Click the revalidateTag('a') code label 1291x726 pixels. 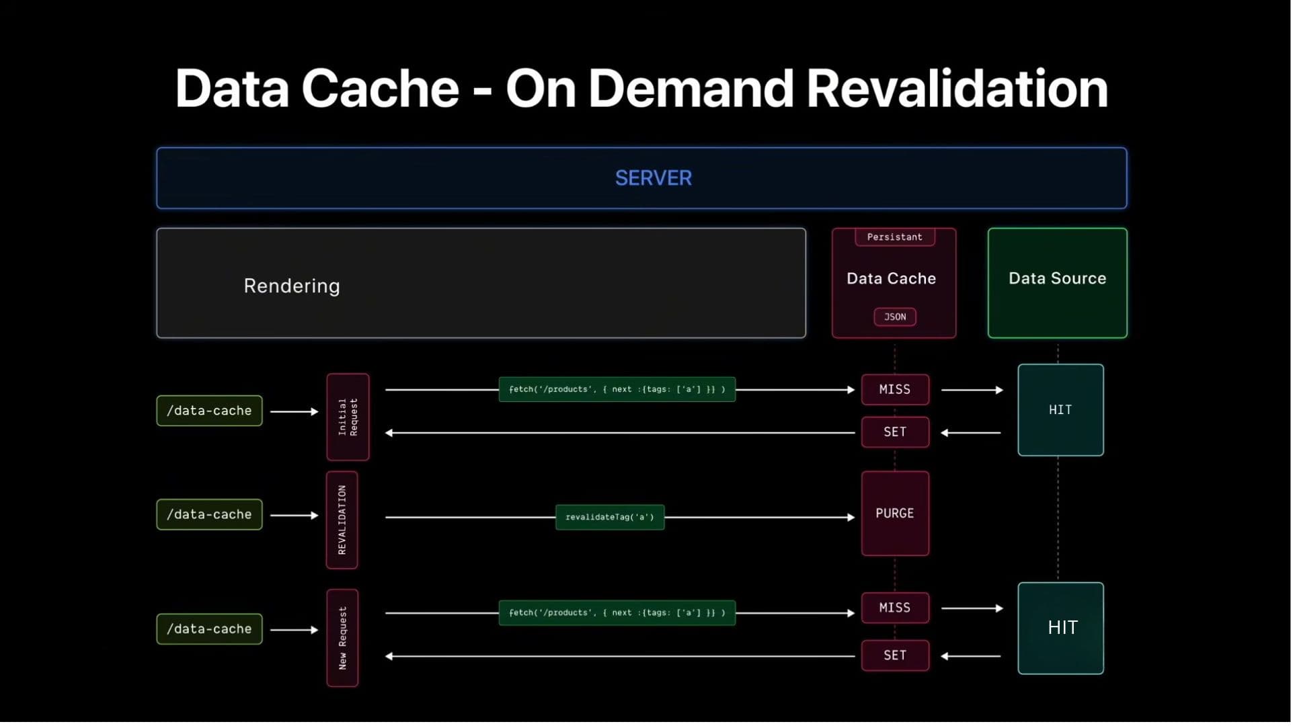pos(609,517)
